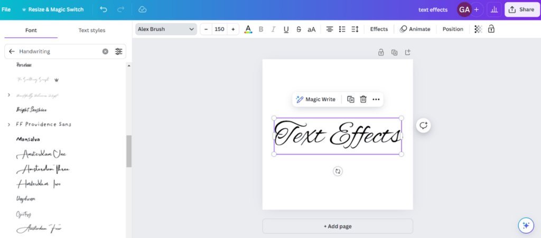The height and width of the screenshot is (238, 541).
Task: Open Resize & Magic Switch
Action: [x=52, y=9]
